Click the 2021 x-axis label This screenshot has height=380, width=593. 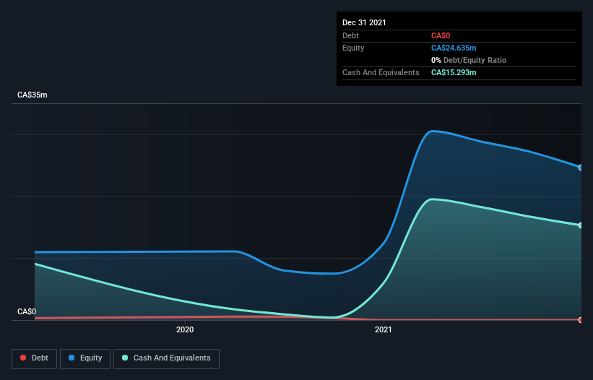tap(383, 329)
